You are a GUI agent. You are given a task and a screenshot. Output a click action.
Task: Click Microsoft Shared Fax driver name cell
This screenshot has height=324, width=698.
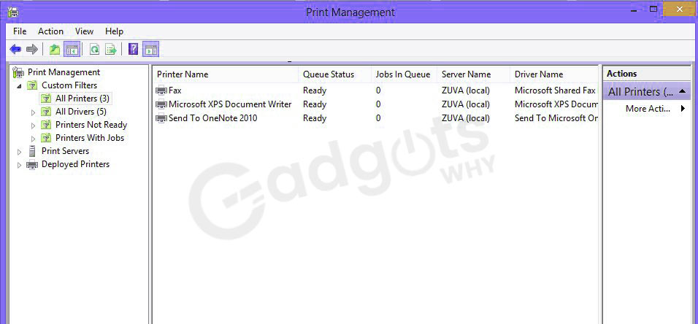point(555,90)
